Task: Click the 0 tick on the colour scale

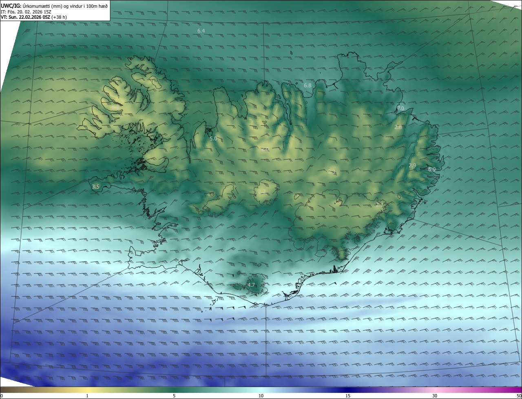Action: 2,396
